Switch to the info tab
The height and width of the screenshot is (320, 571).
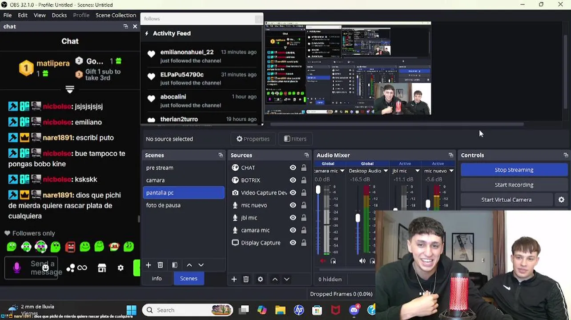tap(157, 278)
